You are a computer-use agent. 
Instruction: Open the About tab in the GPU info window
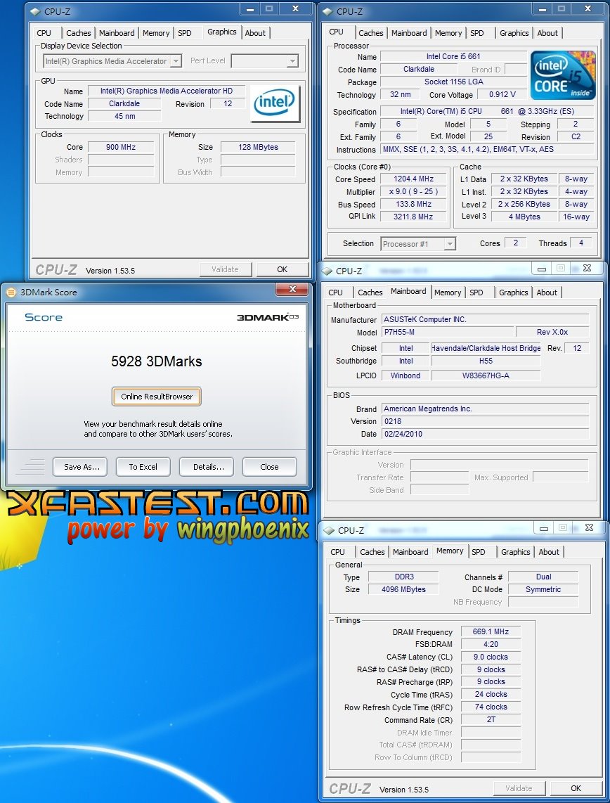tap(255, 33)
